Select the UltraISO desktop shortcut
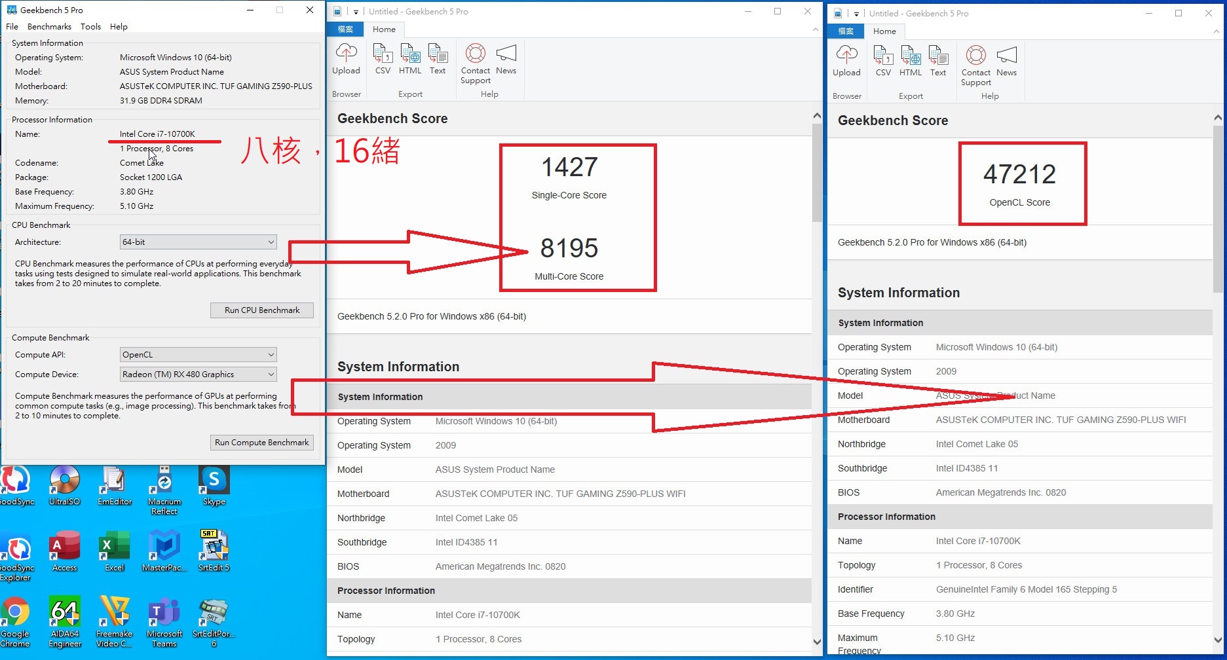The width and height of the screenshot is (1227, 660). pyautogui.click(x=64, y=486)
